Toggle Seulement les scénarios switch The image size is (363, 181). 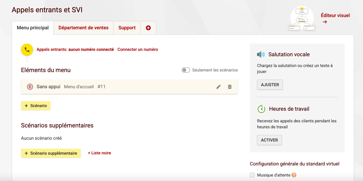[186, 70]
